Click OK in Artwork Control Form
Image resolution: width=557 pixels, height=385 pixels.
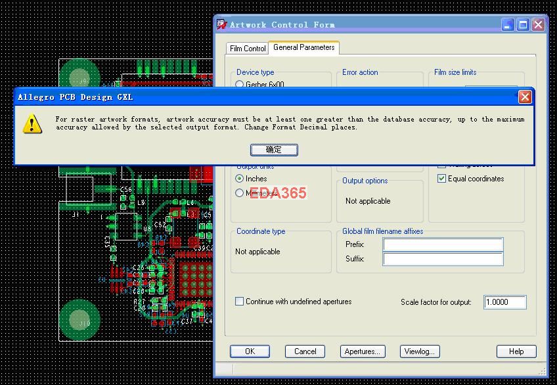tap(250, 351)
